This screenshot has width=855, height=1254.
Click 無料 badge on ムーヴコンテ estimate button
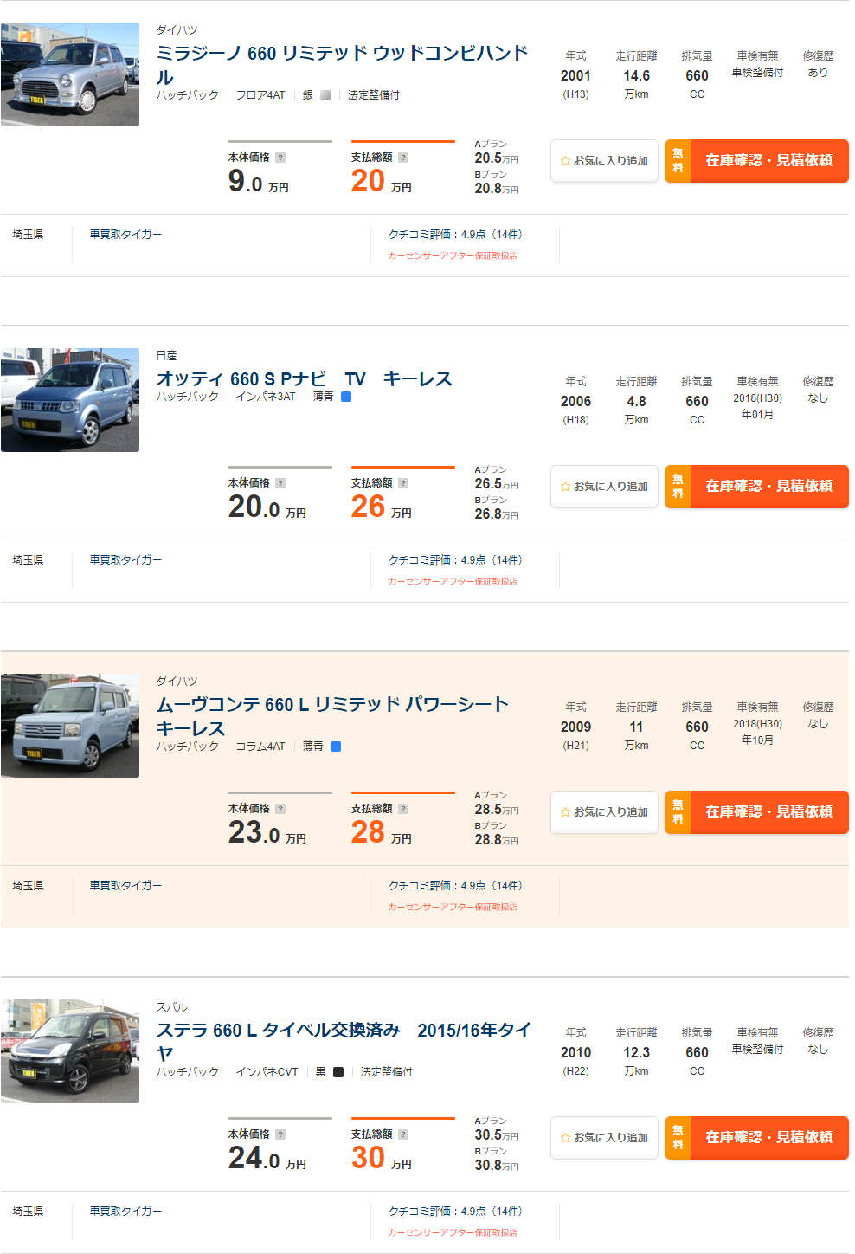[x=677, y=812]
